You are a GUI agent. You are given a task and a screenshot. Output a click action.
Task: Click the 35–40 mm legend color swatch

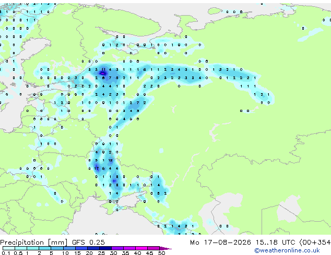129,248
